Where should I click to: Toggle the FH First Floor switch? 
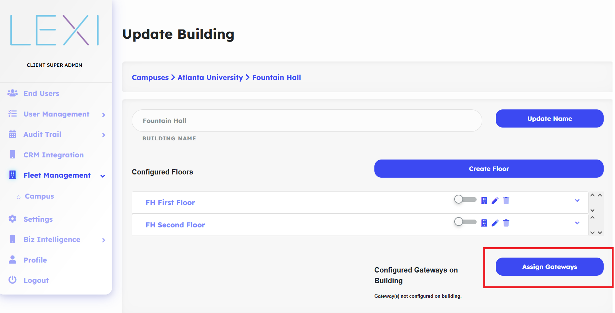[465, 199]
